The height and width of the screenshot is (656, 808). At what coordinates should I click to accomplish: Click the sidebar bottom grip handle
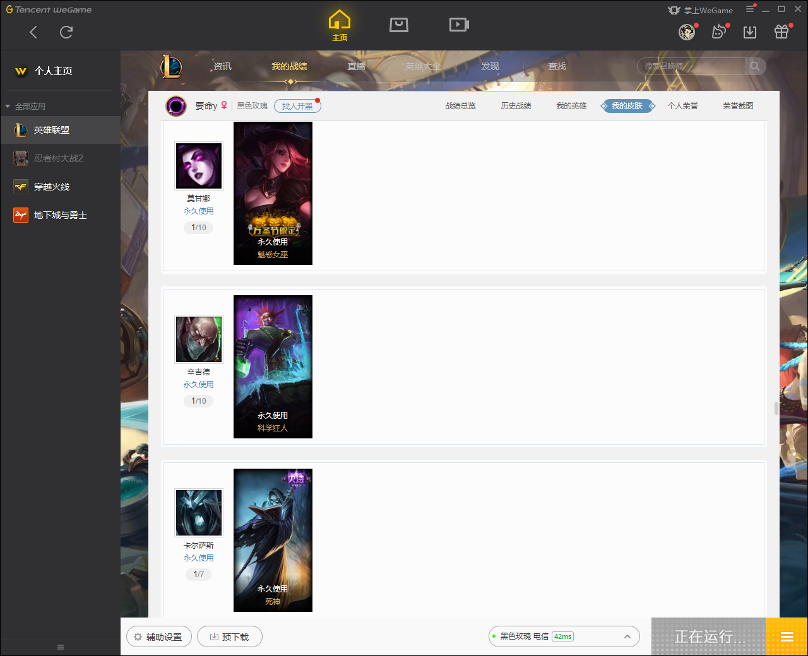pos(61,647)
